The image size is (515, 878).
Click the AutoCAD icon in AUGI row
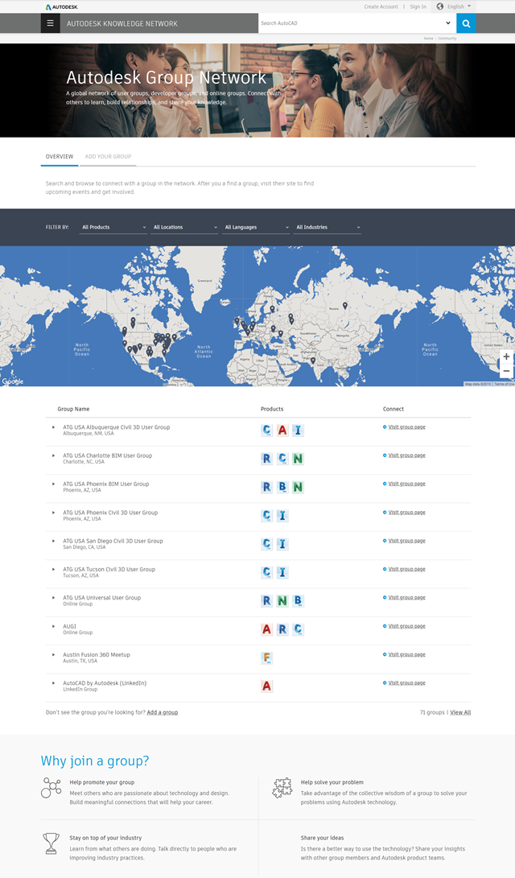(x=266, y=629)
